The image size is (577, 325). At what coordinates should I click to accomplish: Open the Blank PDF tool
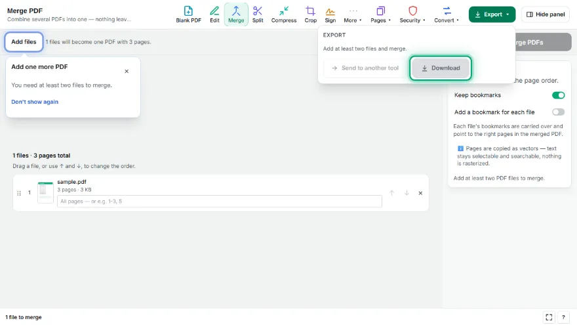[x=188, y=14]
